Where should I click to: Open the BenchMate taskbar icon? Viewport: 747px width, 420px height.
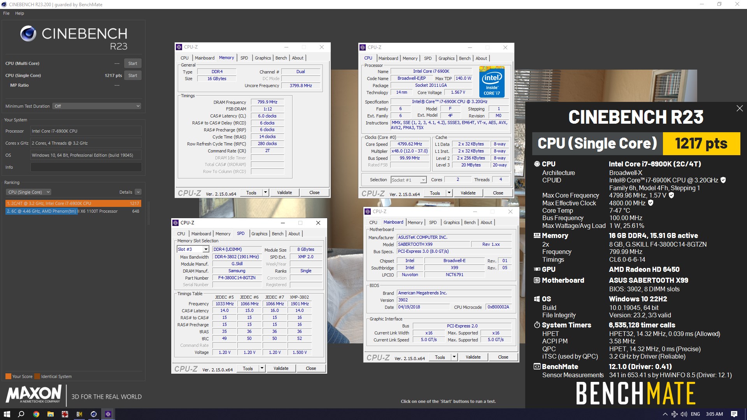(79, 414)
